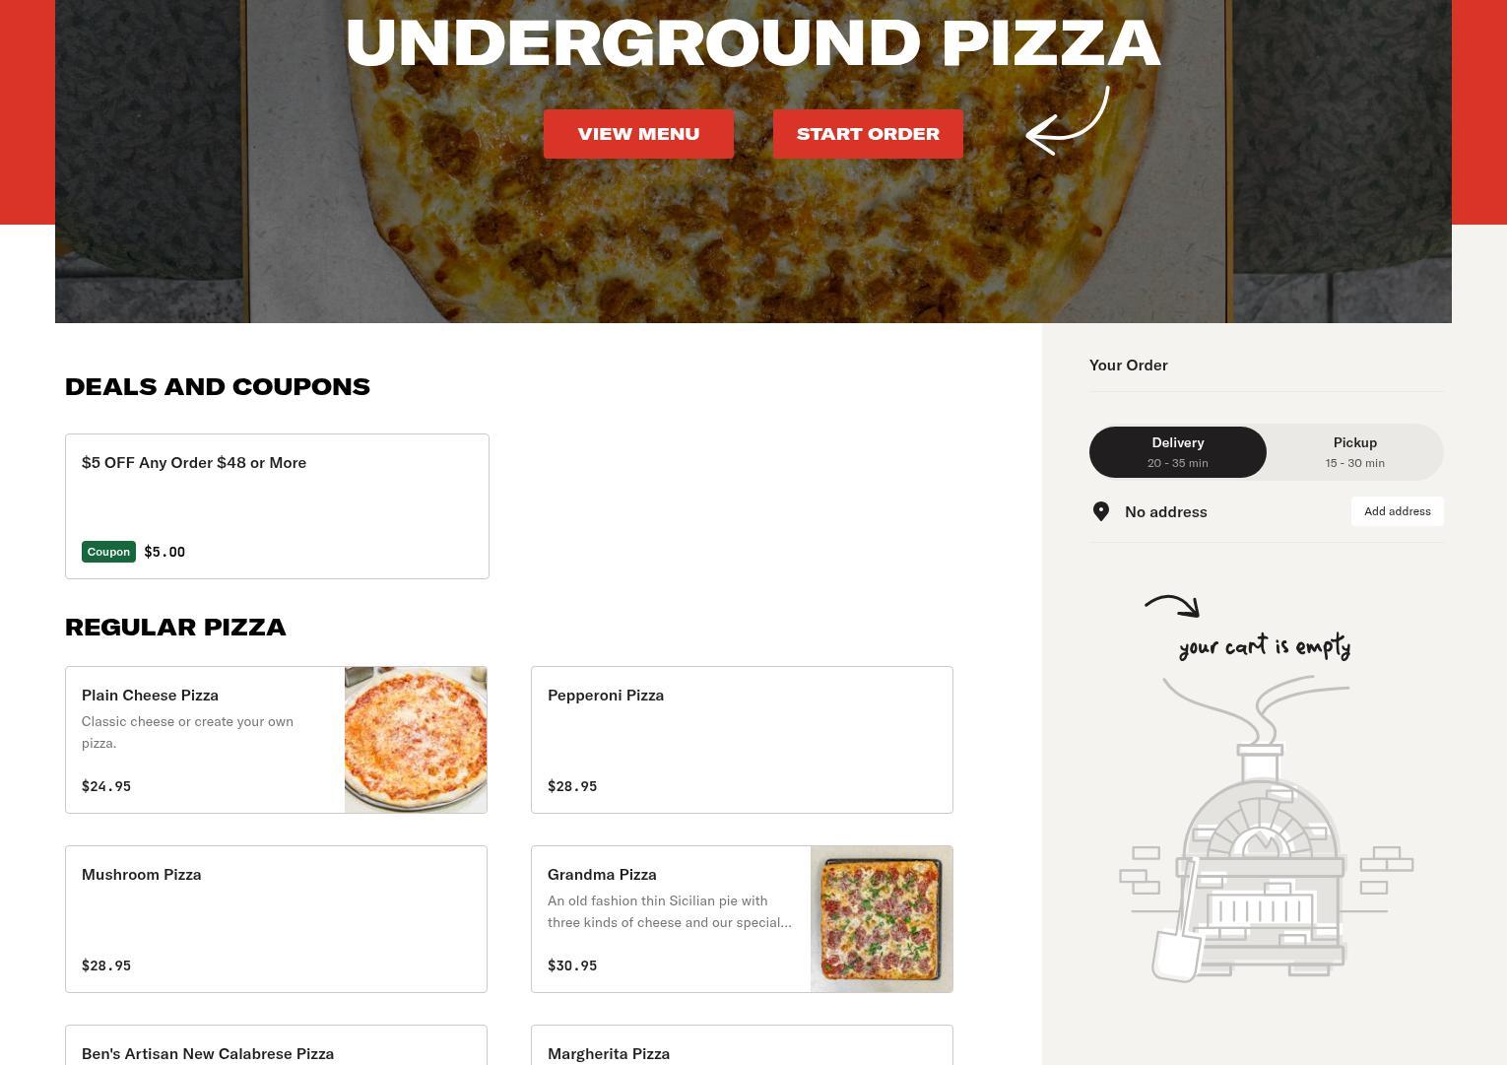
Task: Open the Grandma Pizza photo thumbnail
Action: (882, 919)
